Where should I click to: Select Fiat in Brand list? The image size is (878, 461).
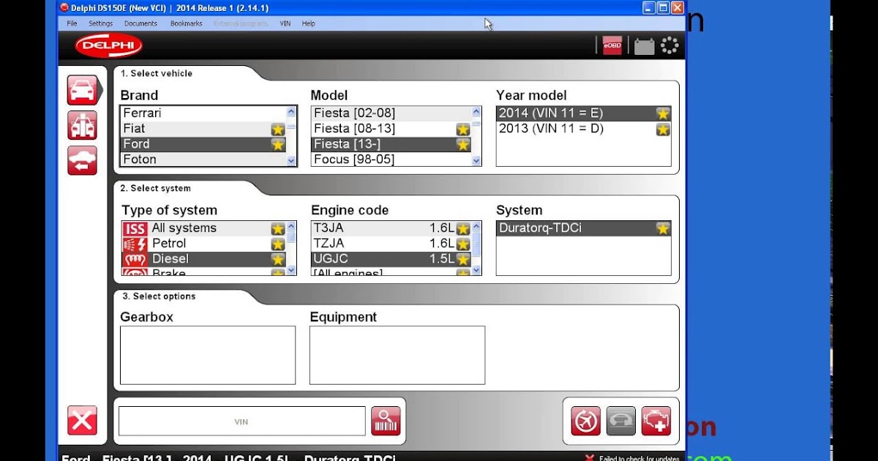(x=203, y=129)
